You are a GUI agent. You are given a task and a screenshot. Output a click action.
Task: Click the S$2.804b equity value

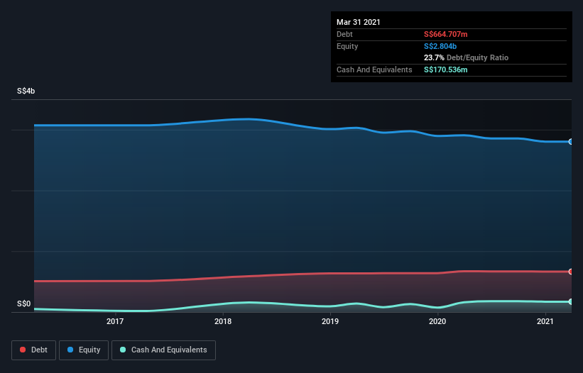click(440, 46)
